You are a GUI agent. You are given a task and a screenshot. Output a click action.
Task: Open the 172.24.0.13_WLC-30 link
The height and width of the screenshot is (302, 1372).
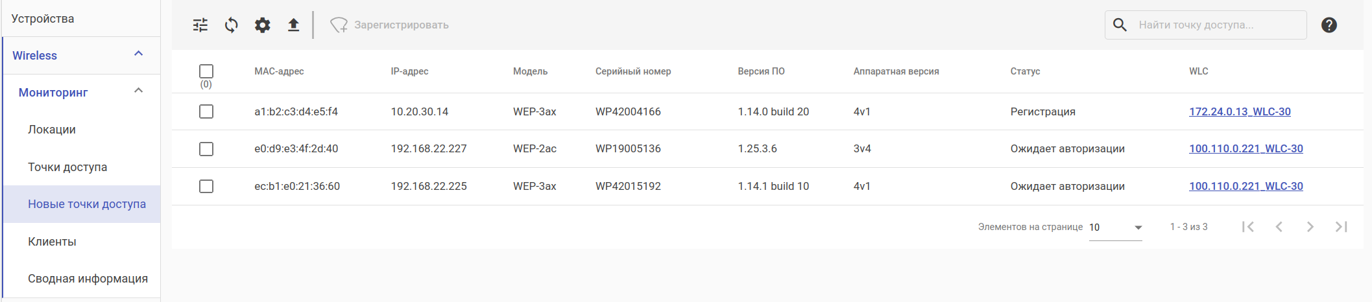tap(1240, 111)
